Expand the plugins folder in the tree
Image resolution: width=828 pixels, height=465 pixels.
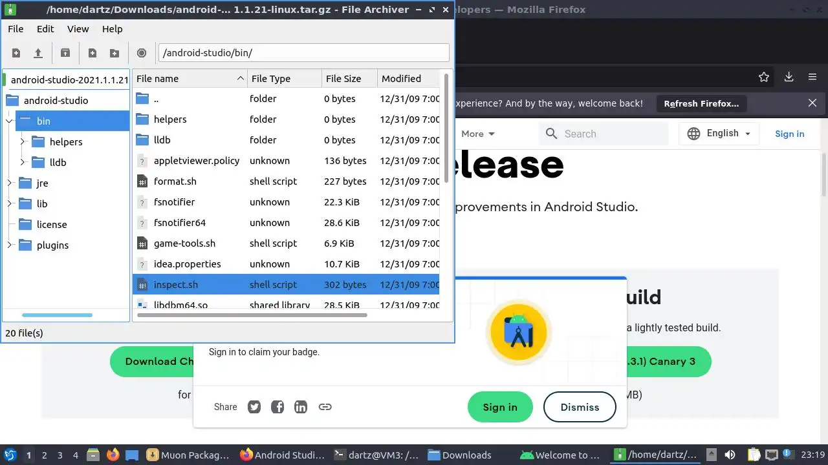tap(10, 245)
